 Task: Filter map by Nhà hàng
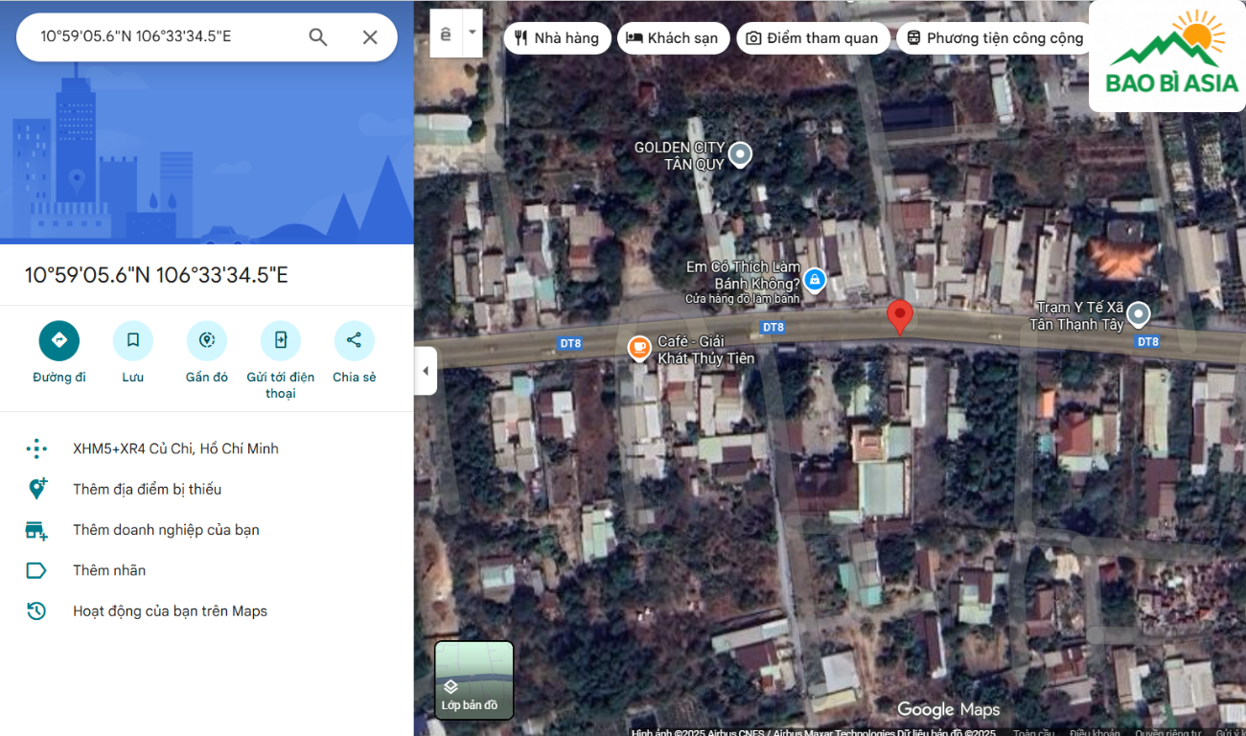(557, 38)
